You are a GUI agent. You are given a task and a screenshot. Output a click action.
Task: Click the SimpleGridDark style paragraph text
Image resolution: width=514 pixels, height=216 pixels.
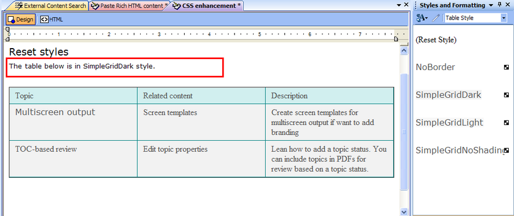pos(82,66)
